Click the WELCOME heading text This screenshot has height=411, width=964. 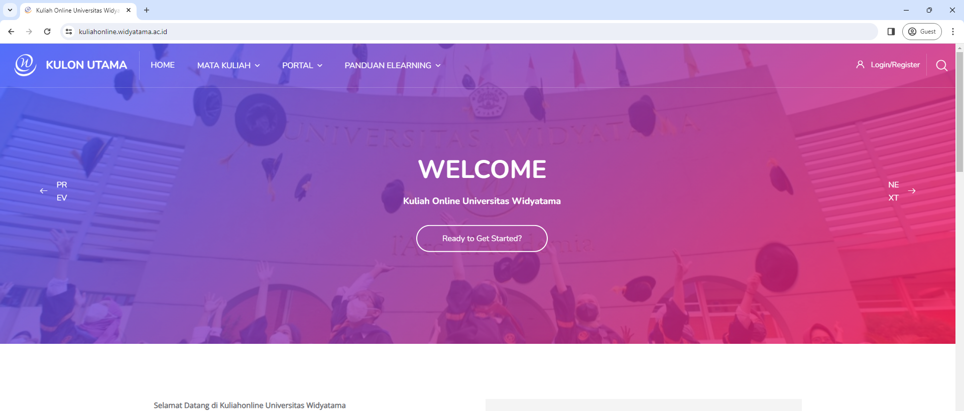point(482,169)
